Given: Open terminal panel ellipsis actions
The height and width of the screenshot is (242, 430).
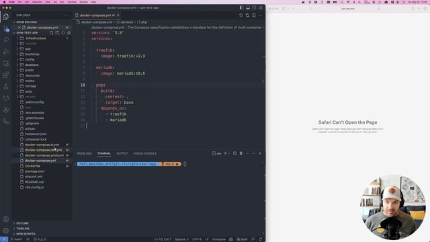Looking at the screenshot, I should pos(247,153).
